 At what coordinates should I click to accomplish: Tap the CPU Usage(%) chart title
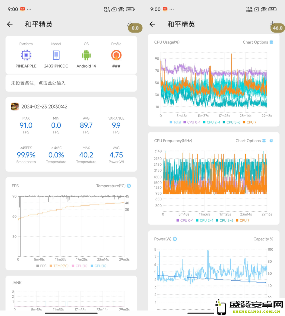pos(167,42)
